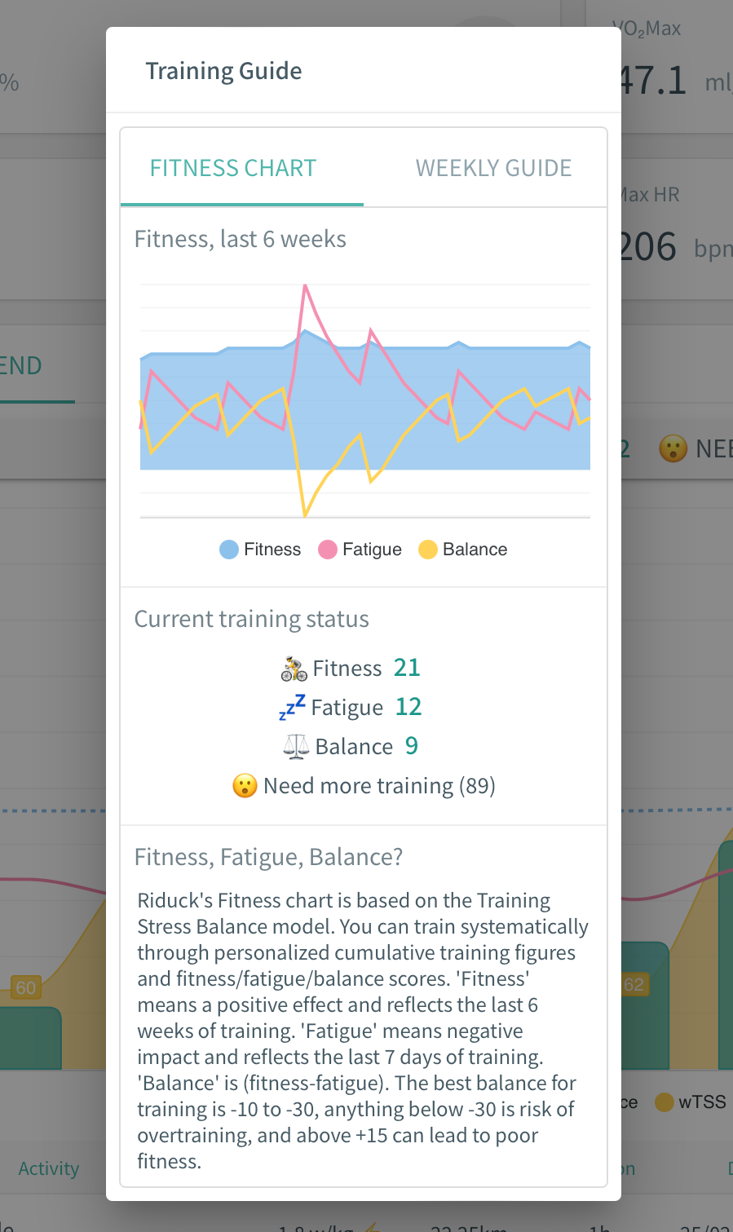Click the blue Fitness legend color dot

(x=229, y=550)
